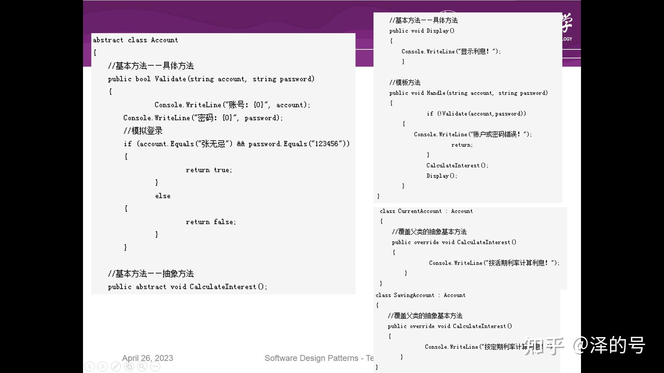Click the class SavingAccount declaration
Screen dimensions: 664x373
(420, 295)
